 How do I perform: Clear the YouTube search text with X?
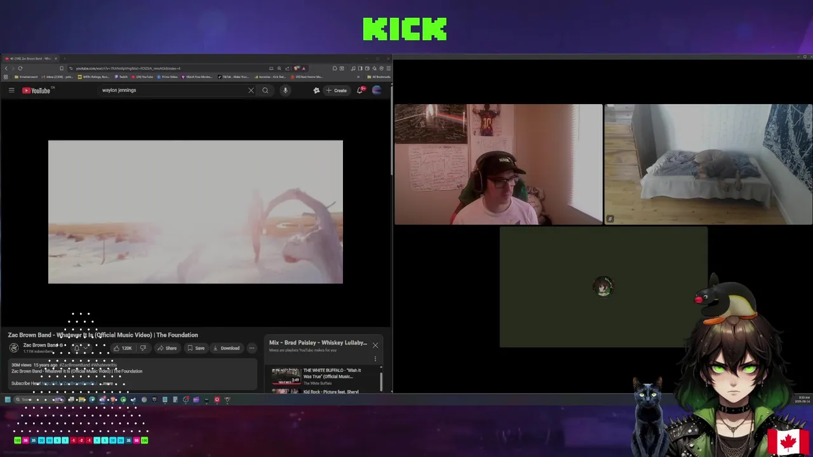[x=251, y=90]
